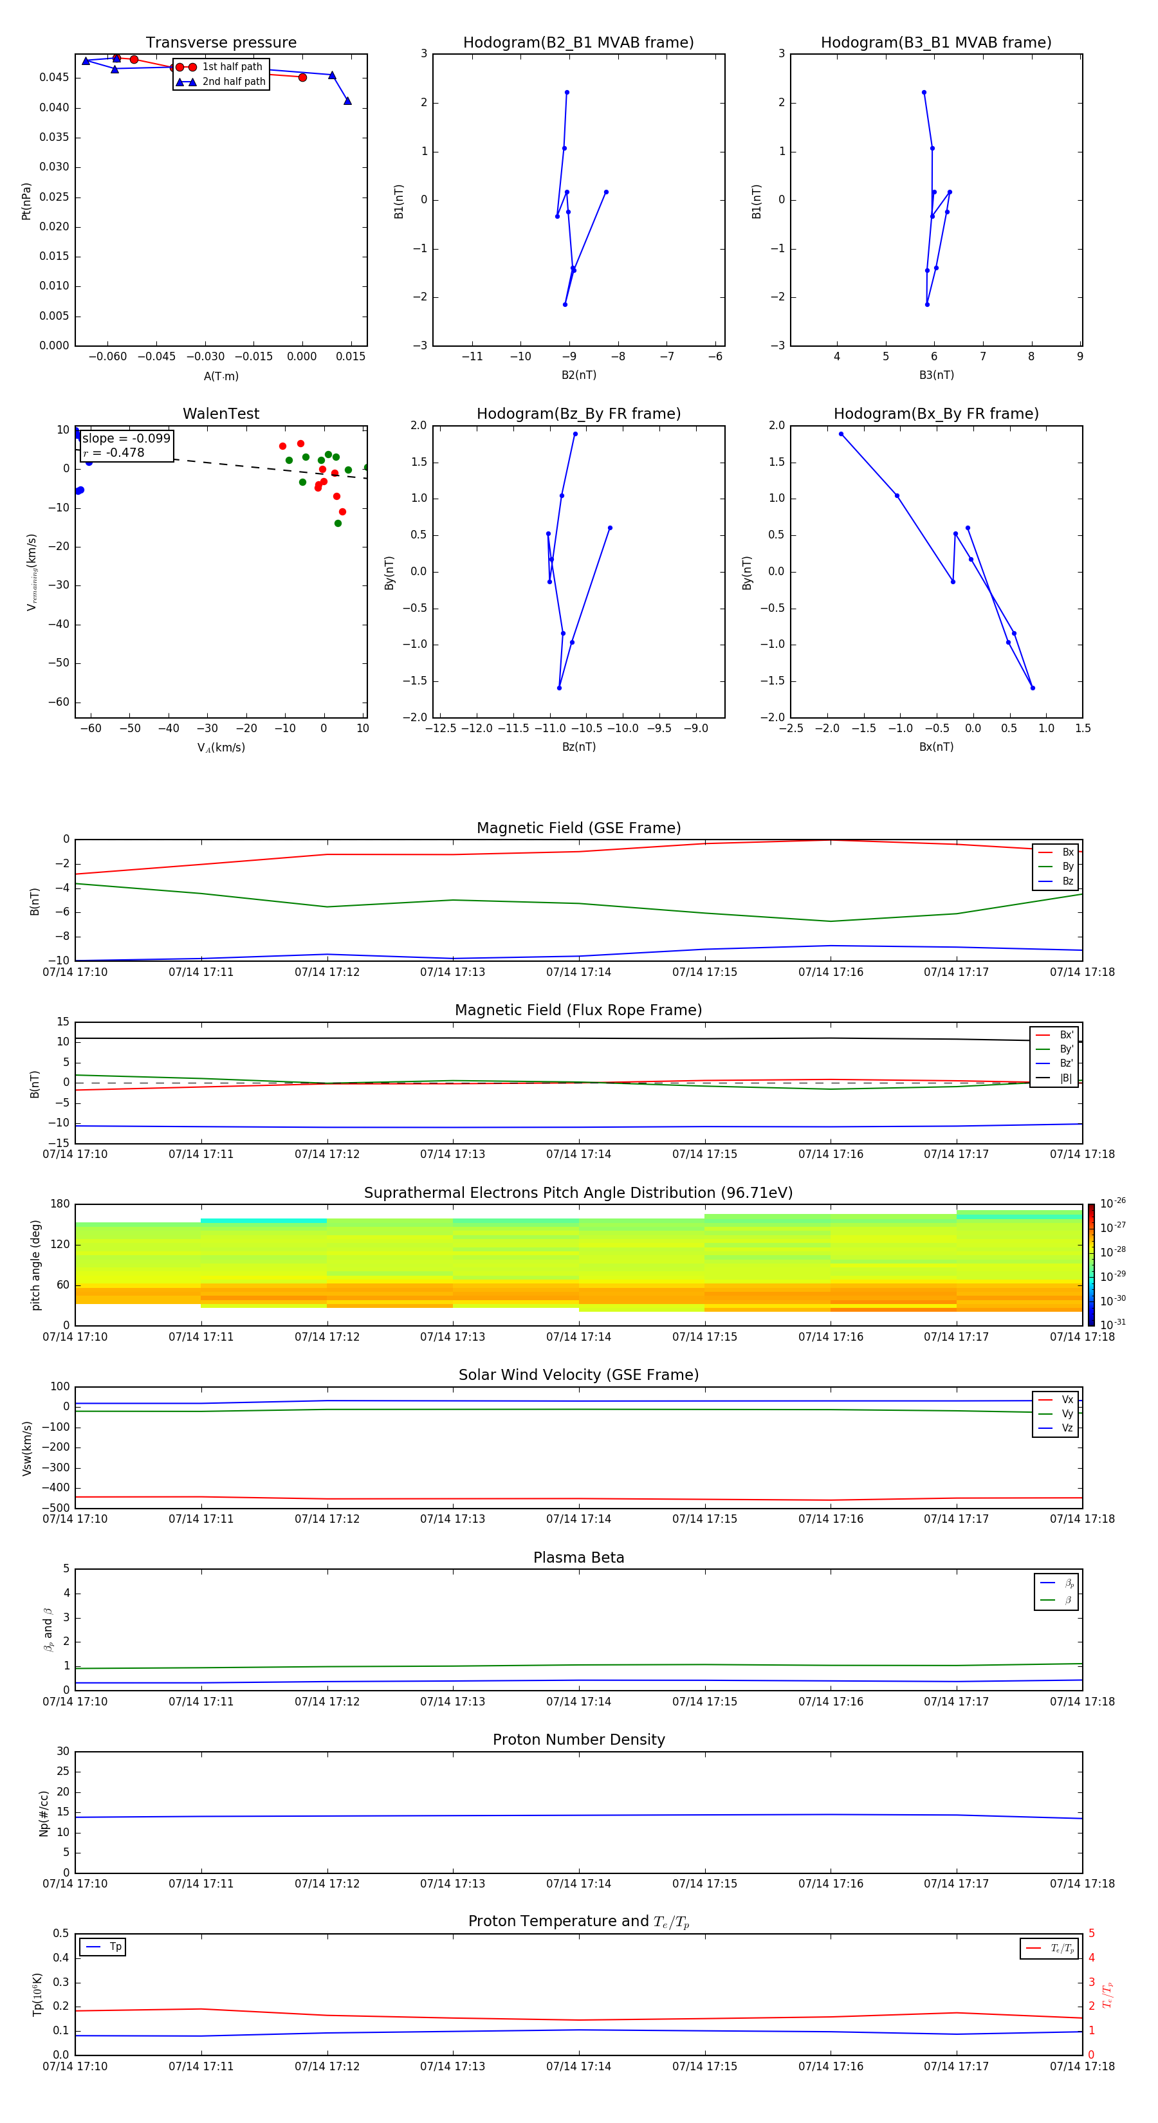Click the "B2(nT)" x-axis label
Image resolution: width=1158 pixels, height=2123 pixels.
[578, 375]
